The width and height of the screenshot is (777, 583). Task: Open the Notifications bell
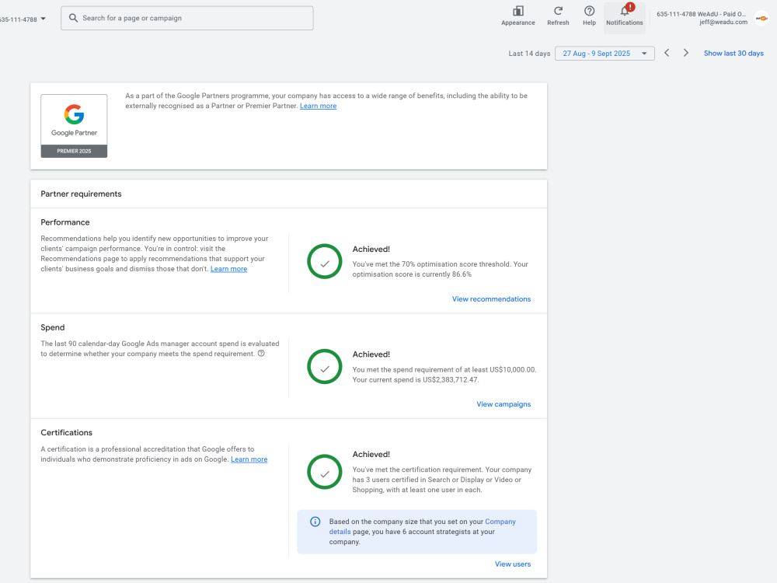click(625, 12)
